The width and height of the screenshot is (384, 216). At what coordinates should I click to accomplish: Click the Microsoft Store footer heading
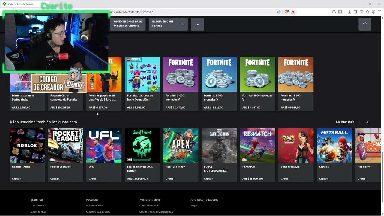click(x=150, y=200)
